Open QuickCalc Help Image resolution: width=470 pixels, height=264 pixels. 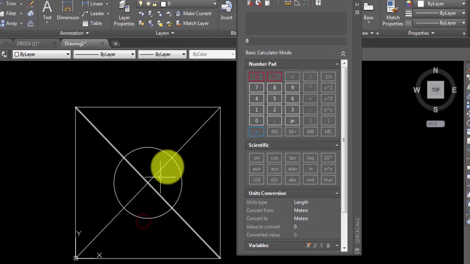[x=318, y=3]
